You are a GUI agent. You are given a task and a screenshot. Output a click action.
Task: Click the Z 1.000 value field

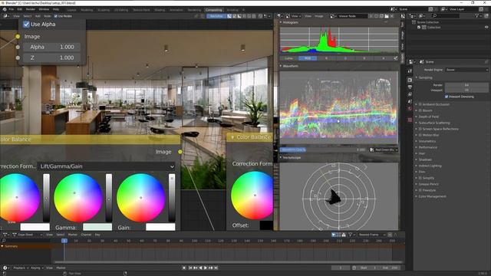click(51, 58)
